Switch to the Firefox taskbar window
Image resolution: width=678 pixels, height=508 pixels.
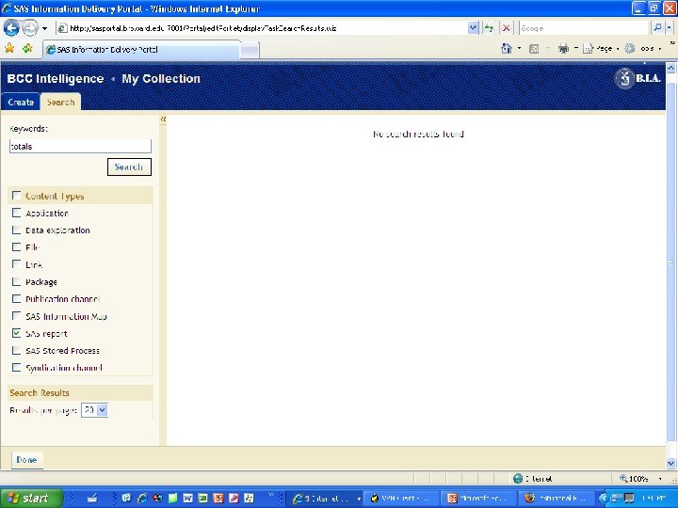pyautogui.click(x=557, y=499)
